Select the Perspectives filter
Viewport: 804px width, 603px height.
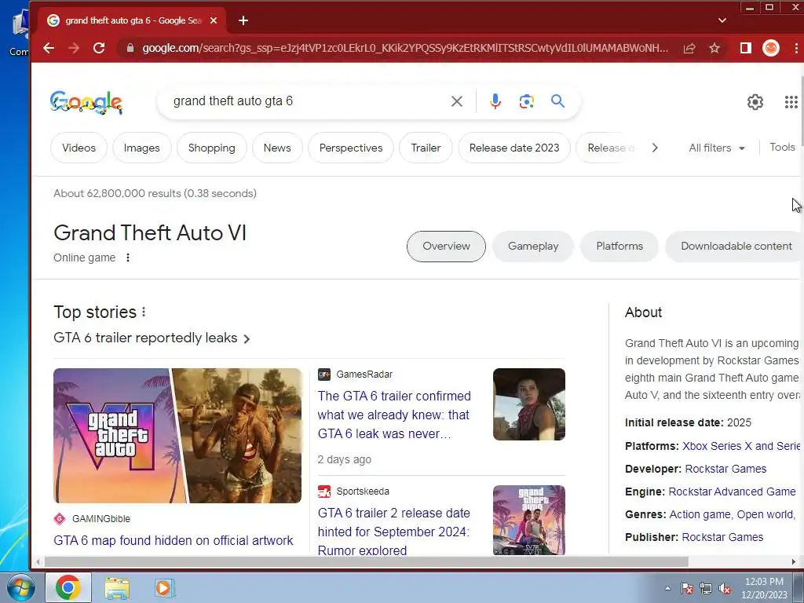pyautogui.click(x=351, y=148)
